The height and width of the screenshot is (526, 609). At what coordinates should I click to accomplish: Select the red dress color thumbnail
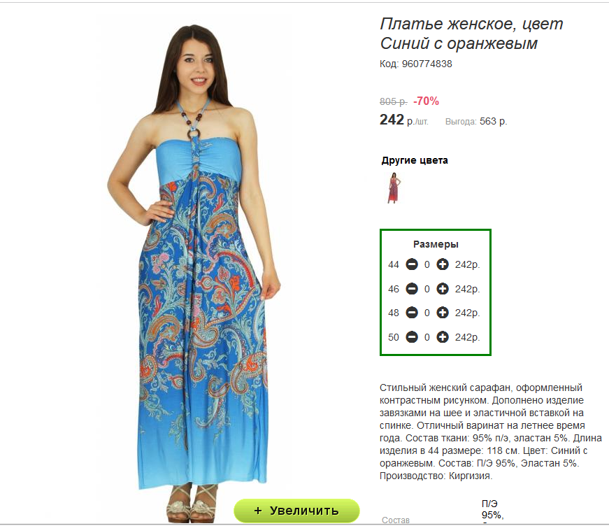tap(394, 188)
